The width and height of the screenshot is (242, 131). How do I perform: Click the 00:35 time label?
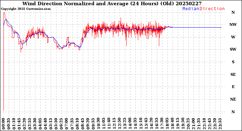point(9,124)
